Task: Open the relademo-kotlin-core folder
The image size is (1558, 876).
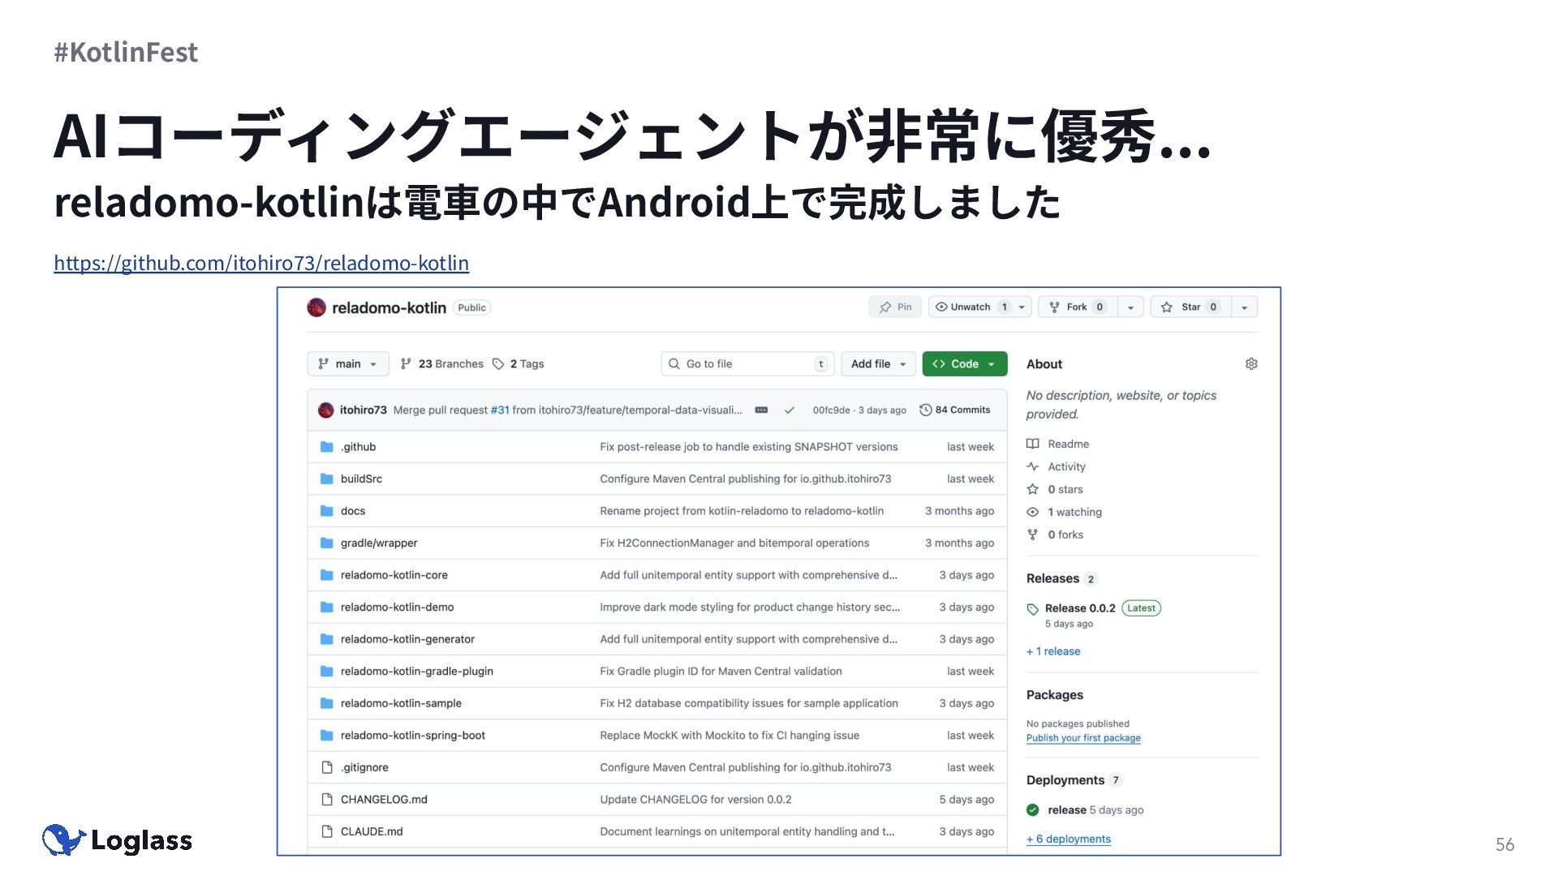Action: [x=394, y=575]
